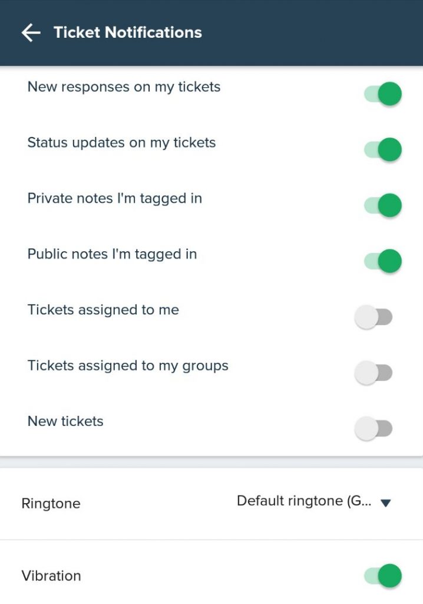Turn off status updates on my tickets

[x=382, y=149]
